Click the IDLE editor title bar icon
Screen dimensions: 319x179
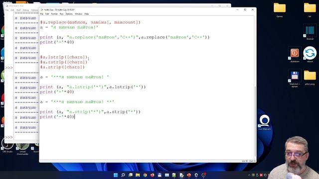coord(42,9)
